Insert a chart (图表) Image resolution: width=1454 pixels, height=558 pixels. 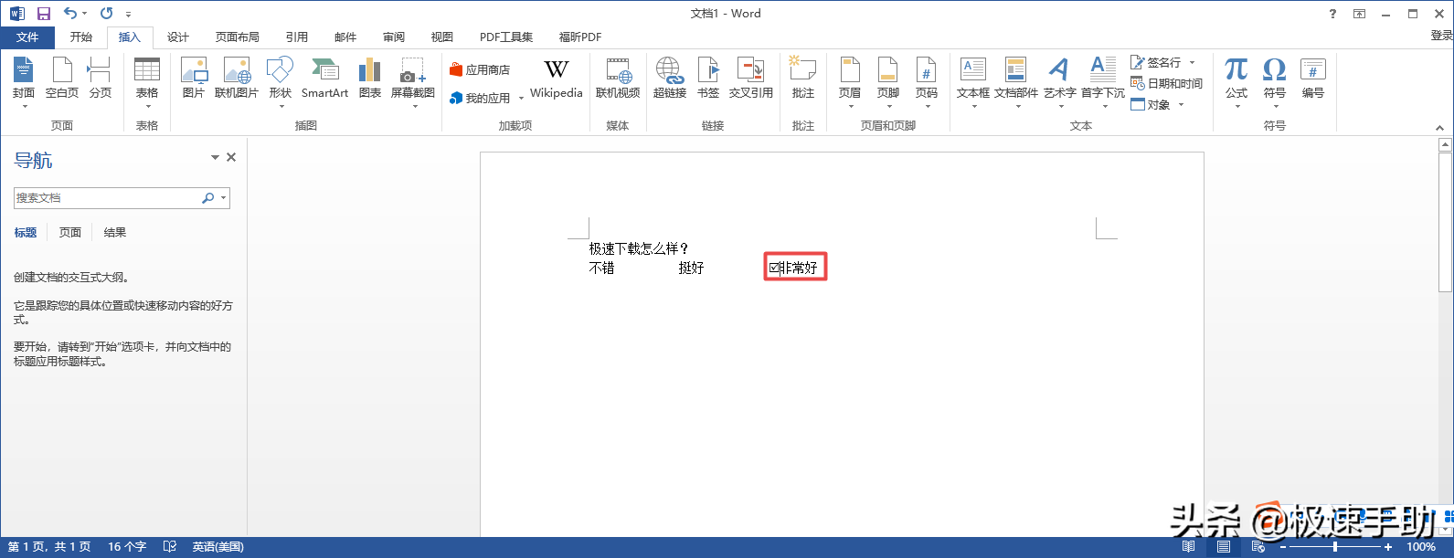pyautogui.click(x=370, y=78)
